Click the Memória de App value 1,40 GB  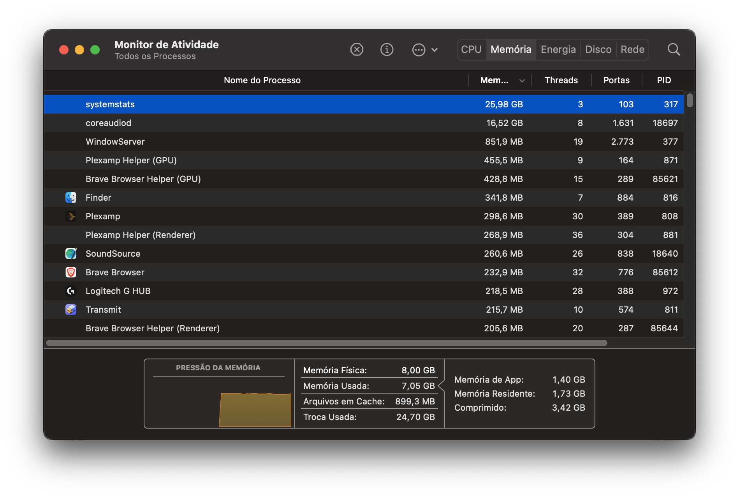(x=568, y=380)
